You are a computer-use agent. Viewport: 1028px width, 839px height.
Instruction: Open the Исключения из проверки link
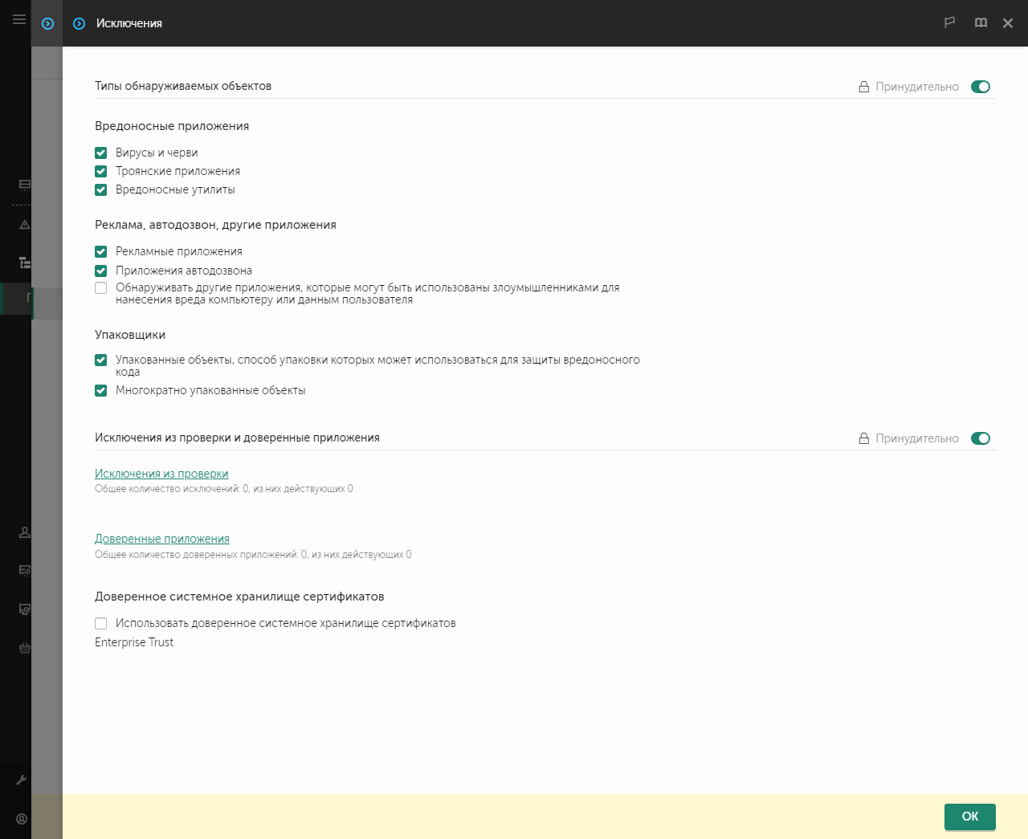161,474
